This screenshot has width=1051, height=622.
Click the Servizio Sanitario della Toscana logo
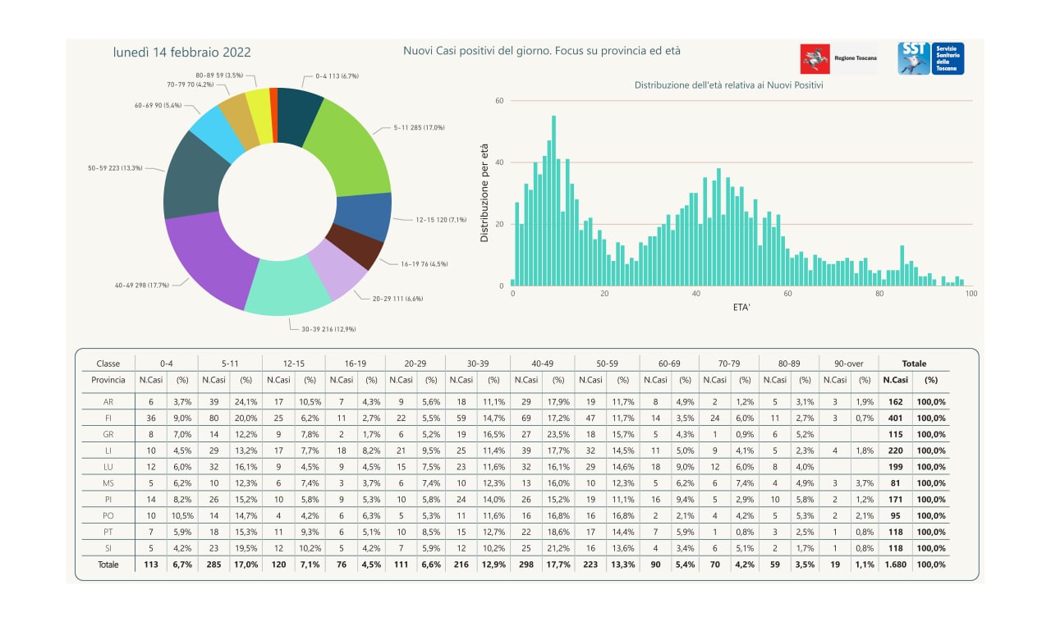(x=930, y=59)
